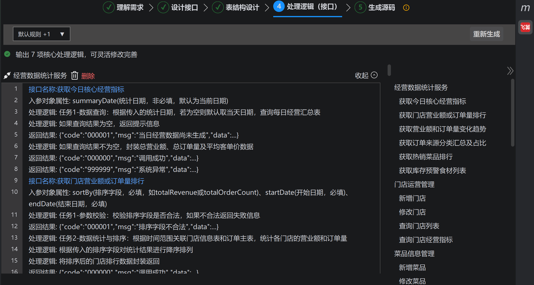Image resolution: width=534 pixels, height=285 pixels.
Task: Click the m icon in right sidebar
Action: click(x=525, y=8)
